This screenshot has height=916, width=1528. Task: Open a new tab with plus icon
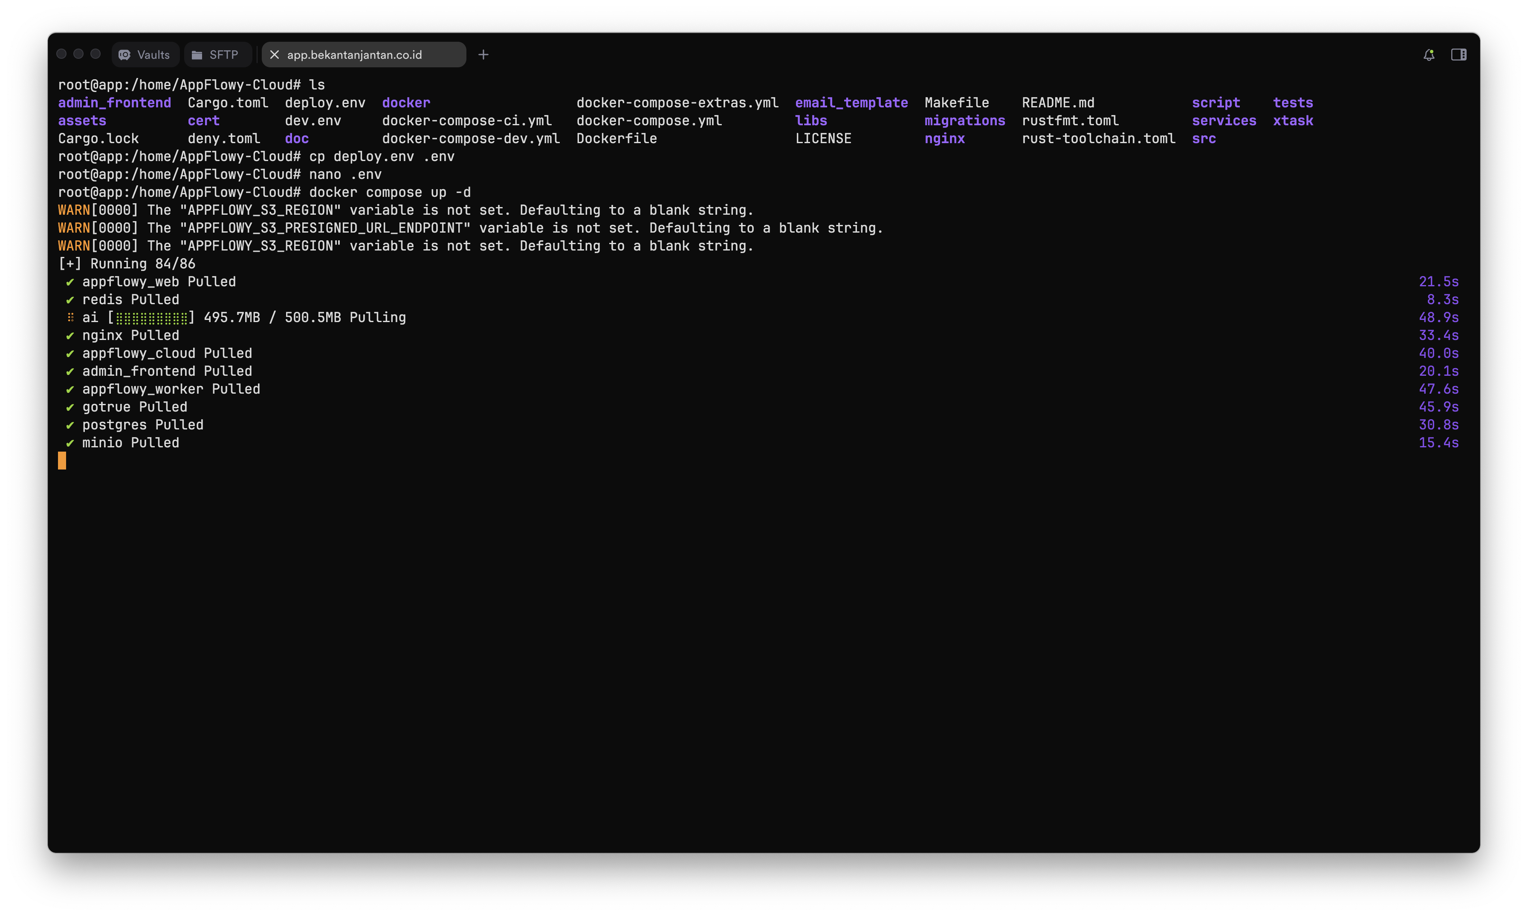(483, 55)
